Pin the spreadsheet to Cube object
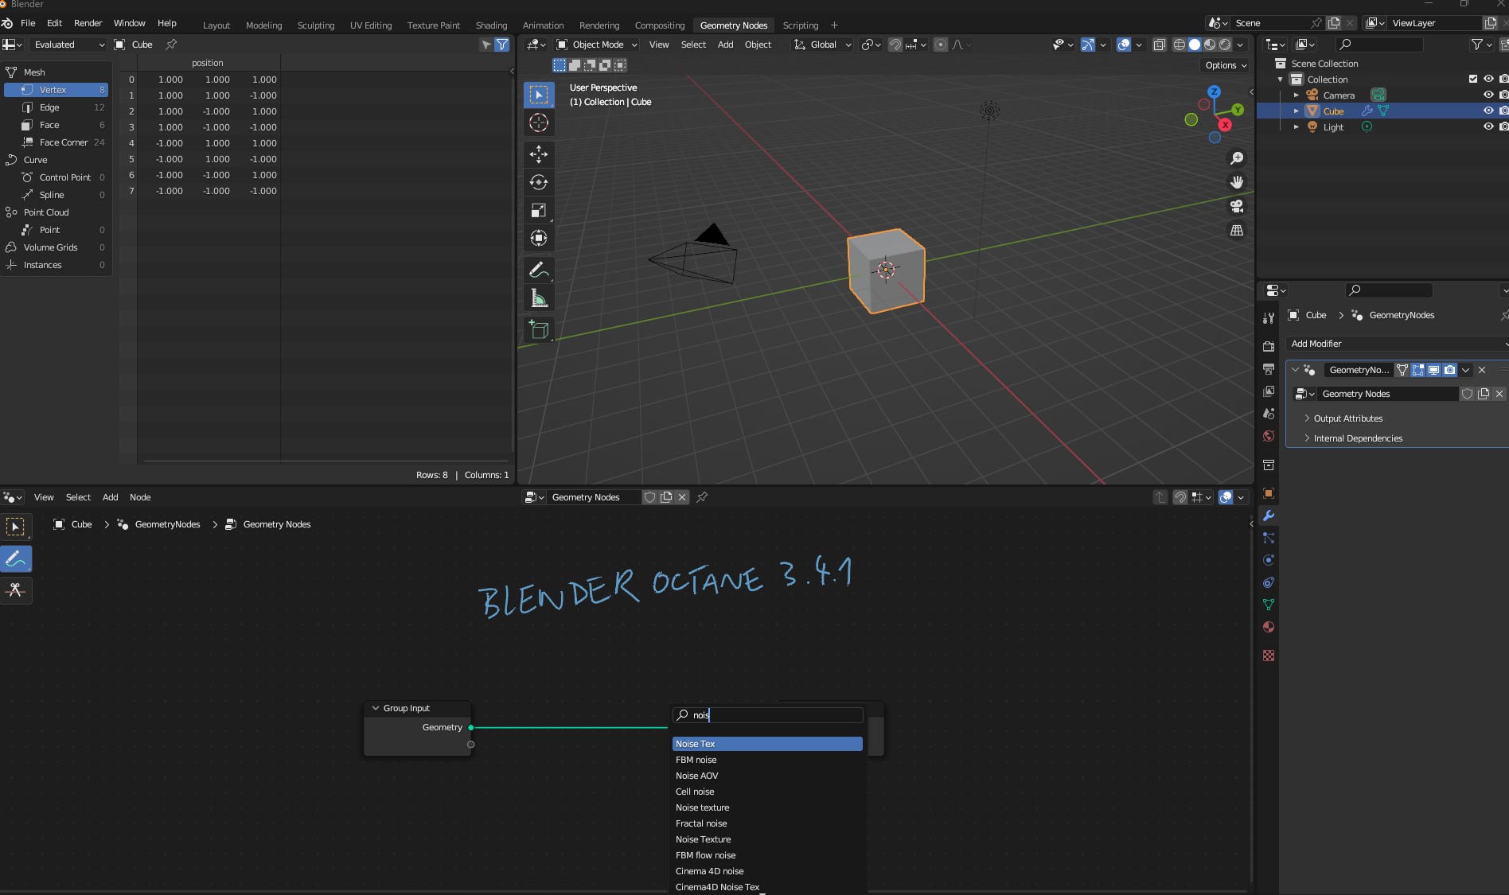1509x895 pixels. pyautogui.click(x=171, y=45)
